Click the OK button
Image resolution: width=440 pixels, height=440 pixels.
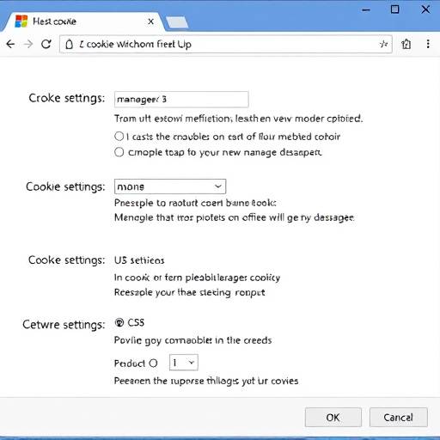[333, 418]
